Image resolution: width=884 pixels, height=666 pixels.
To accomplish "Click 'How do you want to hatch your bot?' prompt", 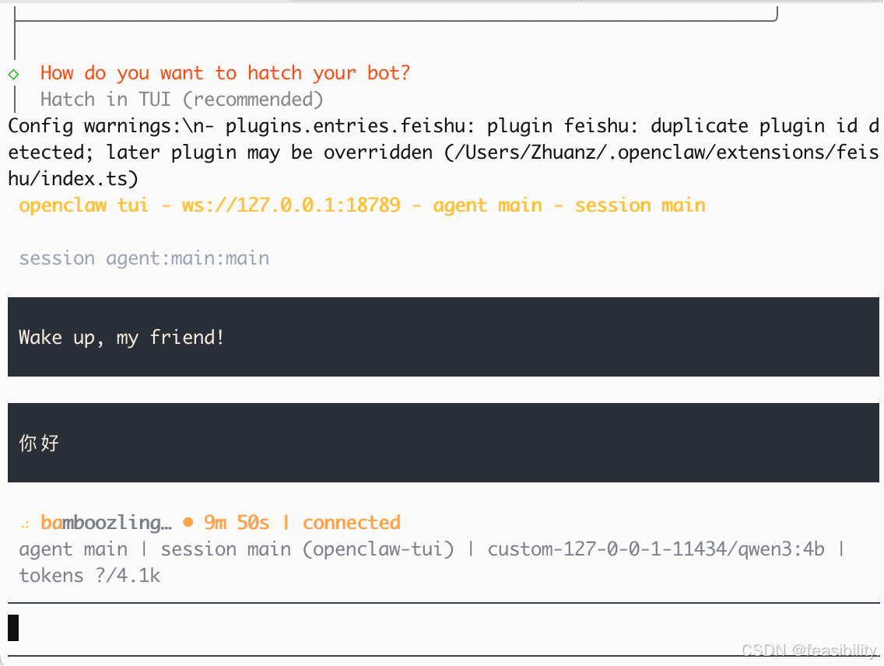I will (225, 73).
